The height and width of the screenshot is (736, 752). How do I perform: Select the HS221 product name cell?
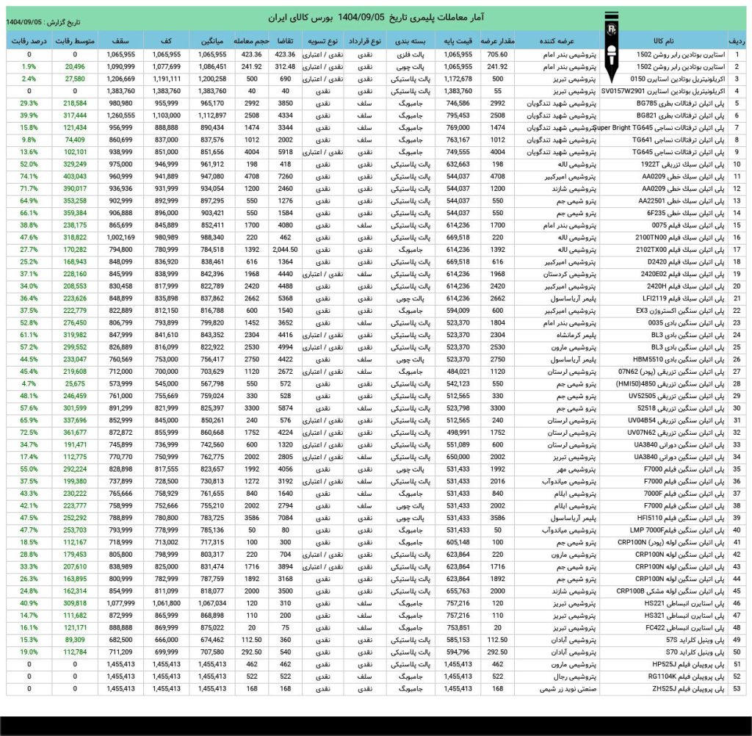click(x=664, y=604)
